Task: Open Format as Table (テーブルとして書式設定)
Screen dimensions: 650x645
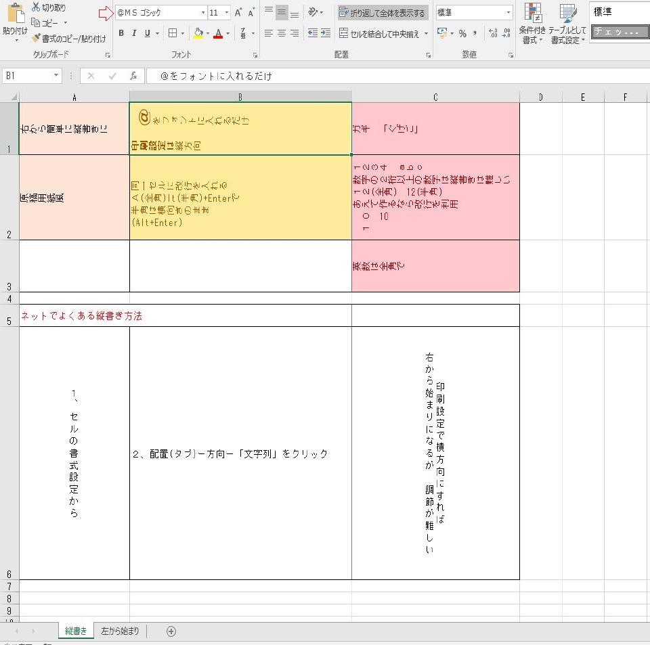Action: pyautogui.click(x=567, y=23)
